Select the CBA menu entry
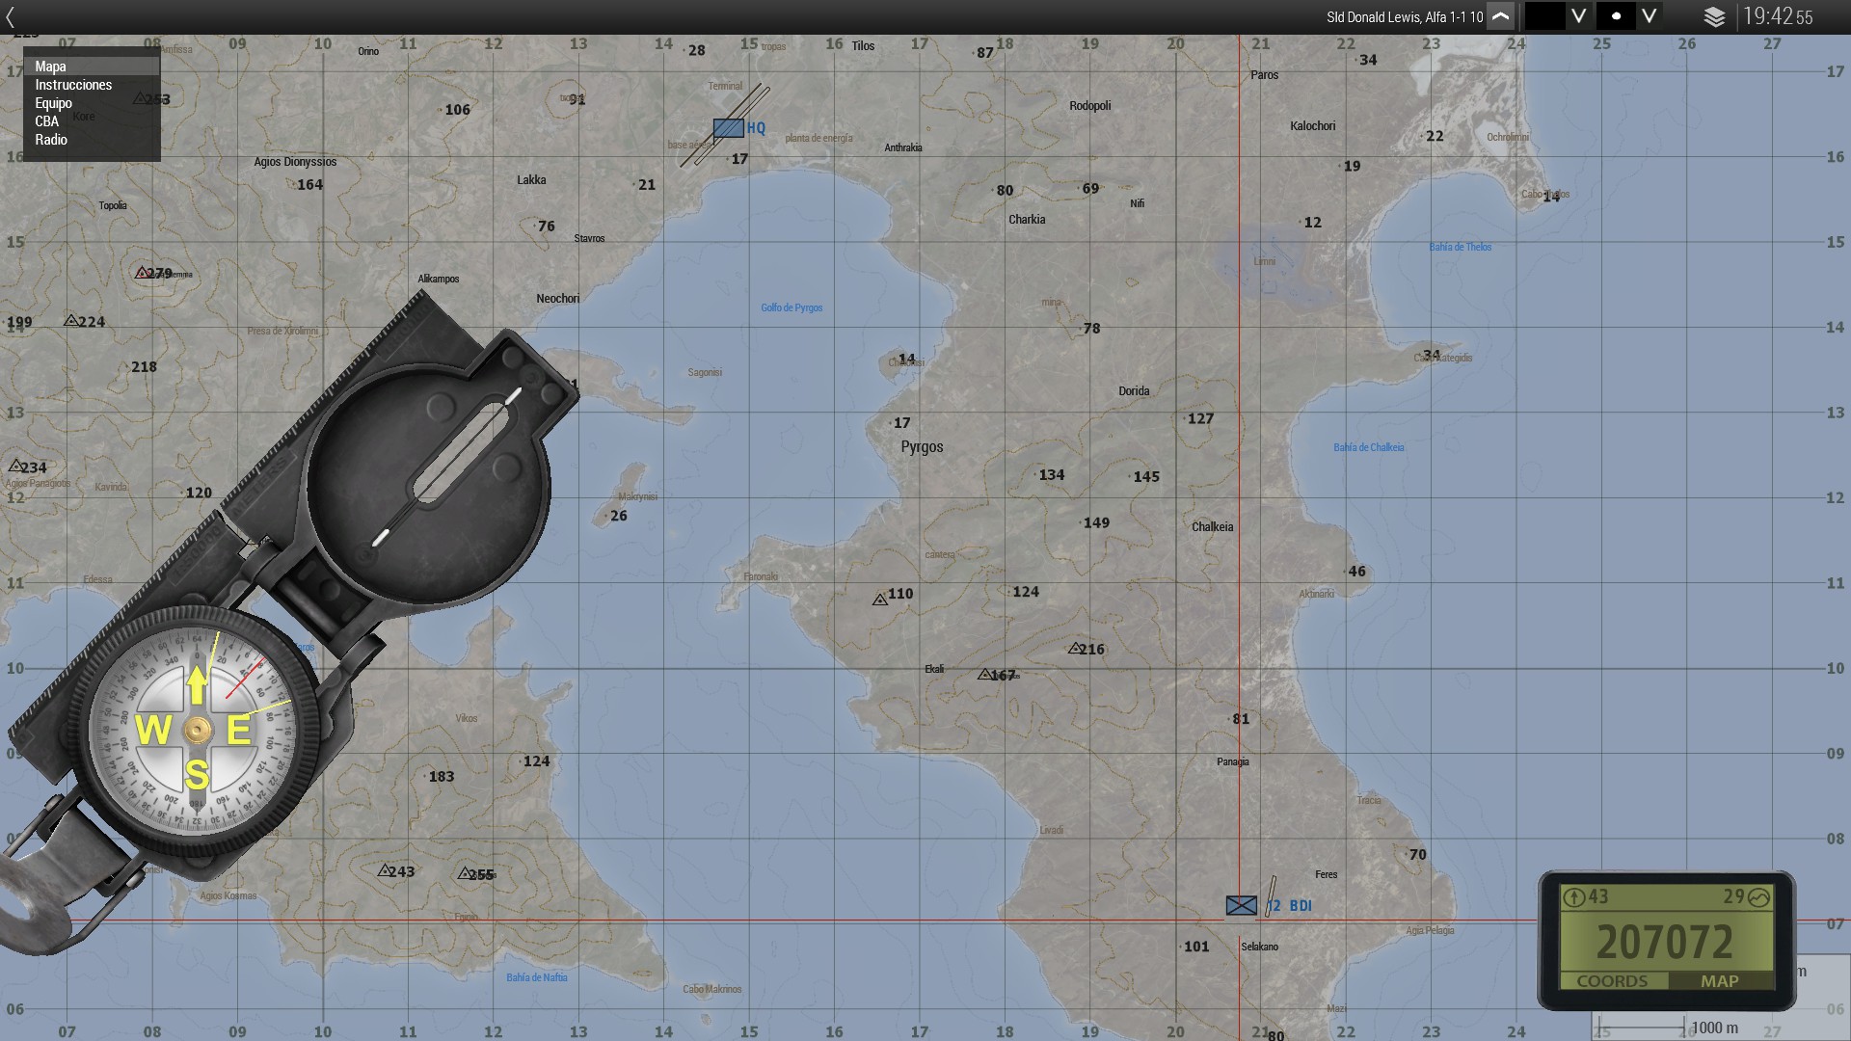Viewport: 1851px width, 1041px height. (91, 121)
